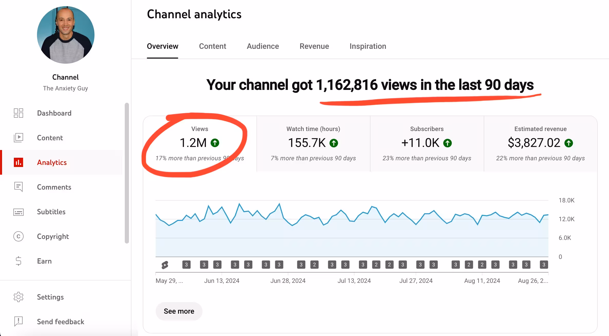
Task: Open the Inspiration tab
Action: (368, 46)
